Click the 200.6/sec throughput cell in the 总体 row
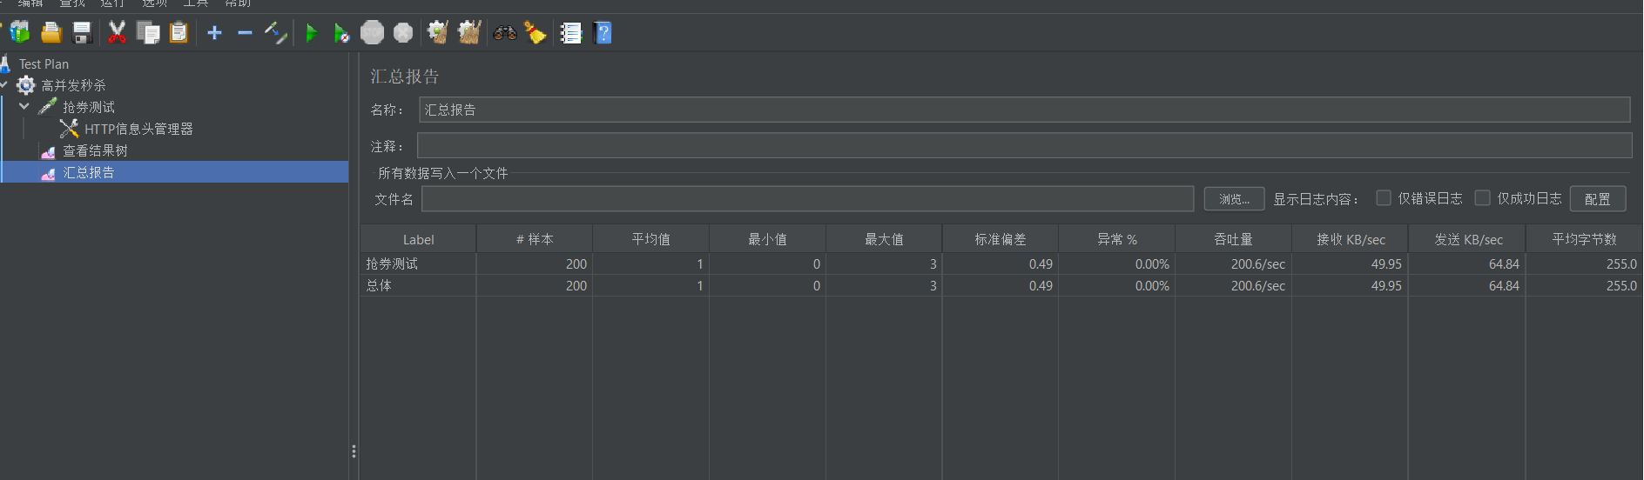This screenshot has width=1644, height=480. pyautogui.click(x=1233, y=285)
